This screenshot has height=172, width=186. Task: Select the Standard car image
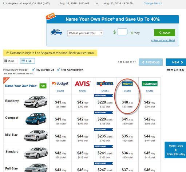36,153
